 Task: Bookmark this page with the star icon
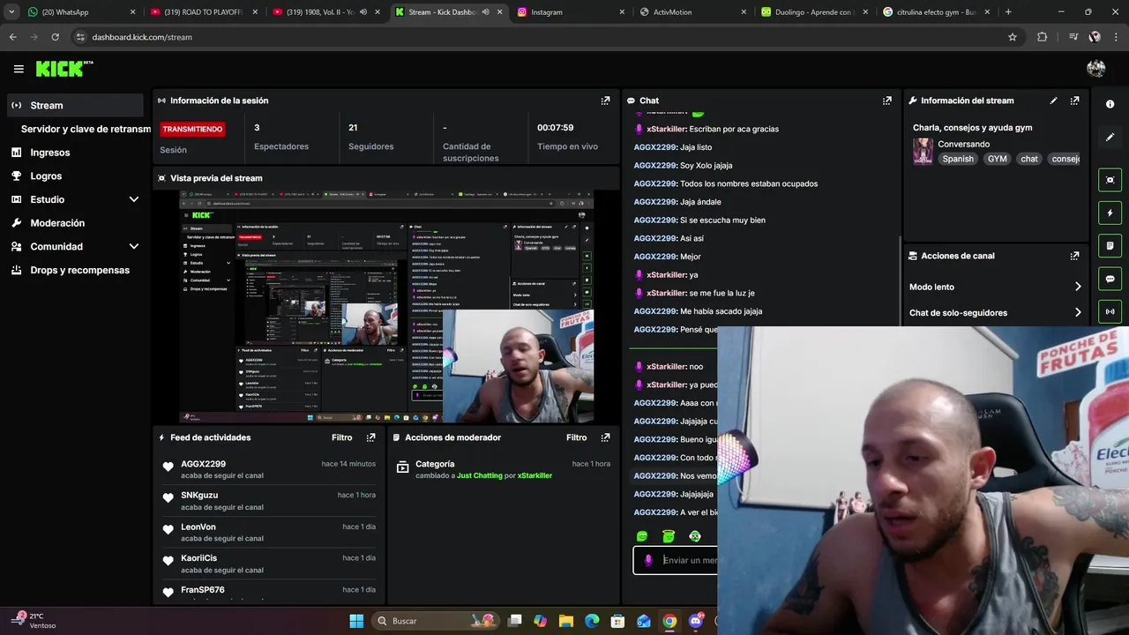(x=1013, y=37)
